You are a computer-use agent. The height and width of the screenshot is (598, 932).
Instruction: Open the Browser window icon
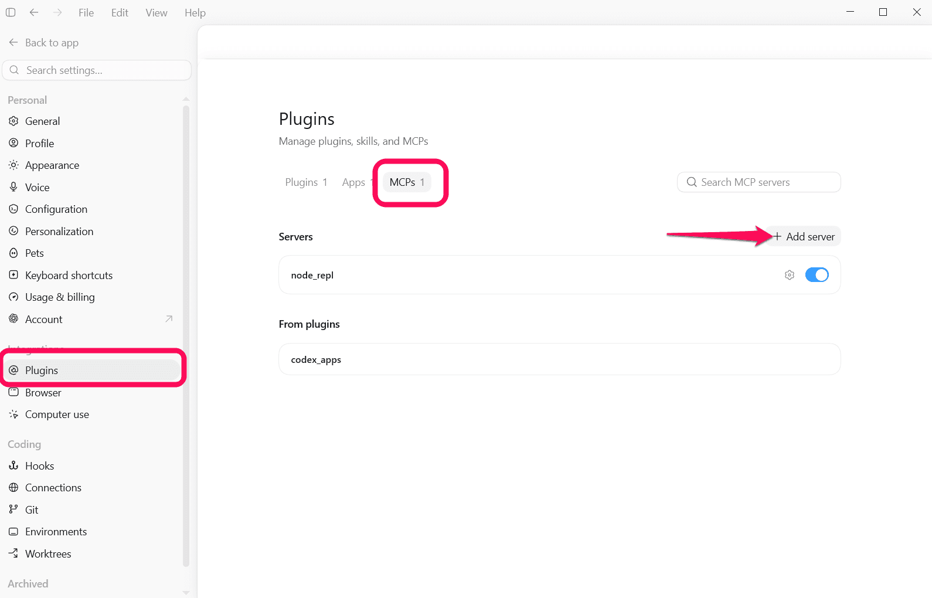pyautogui.click(x=13, y=392)
